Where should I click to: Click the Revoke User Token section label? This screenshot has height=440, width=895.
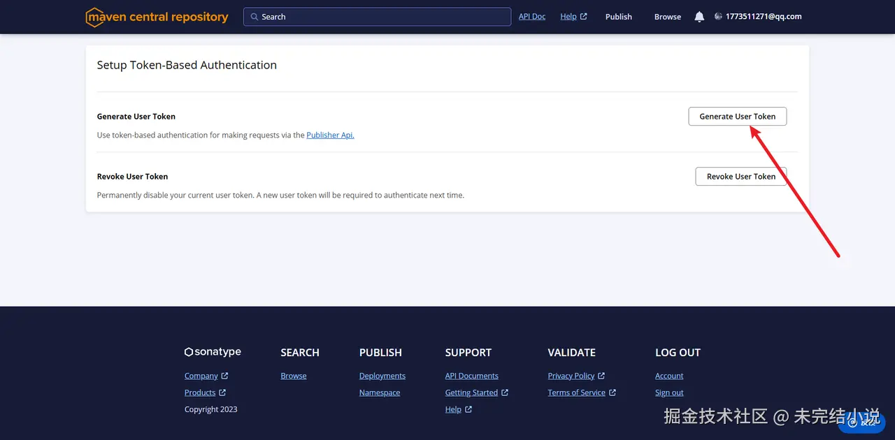(132, 177)
